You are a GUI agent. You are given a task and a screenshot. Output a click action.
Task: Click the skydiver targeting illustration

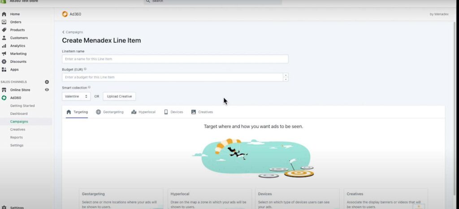254,158
